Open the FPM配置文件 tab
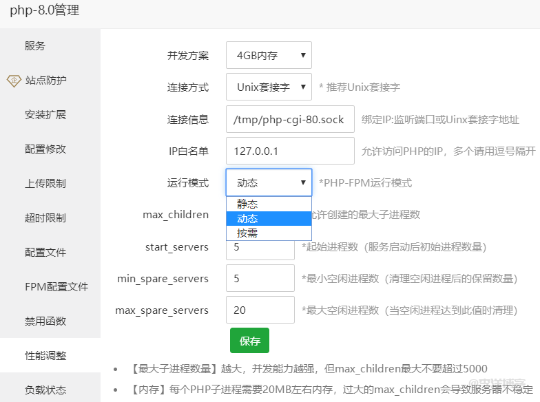540x402 pixels. pos(56,287)
